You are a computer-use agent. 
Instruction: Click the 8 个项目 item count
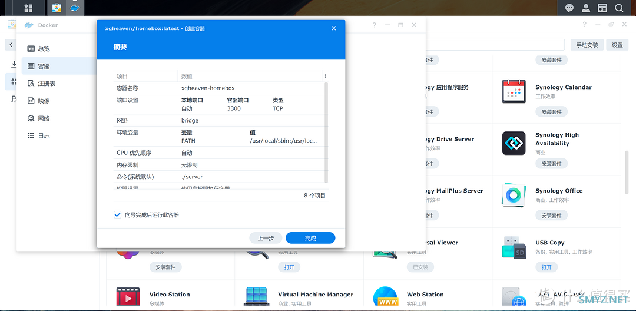[x=314, y=196]
